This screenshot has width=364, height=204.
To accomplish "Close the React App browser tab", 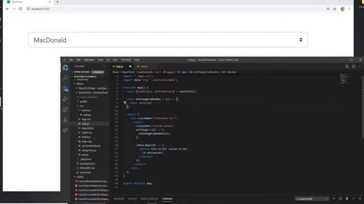I will tap(49, 2).
